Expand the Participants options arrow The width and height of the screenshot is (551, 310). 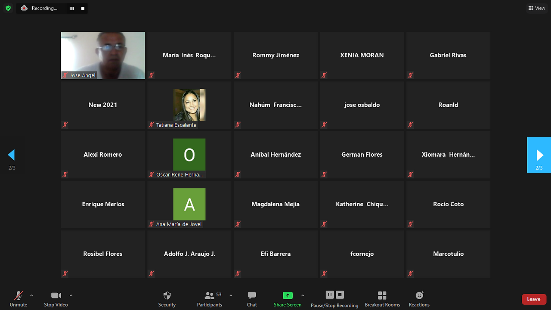(x=231, y=295)
